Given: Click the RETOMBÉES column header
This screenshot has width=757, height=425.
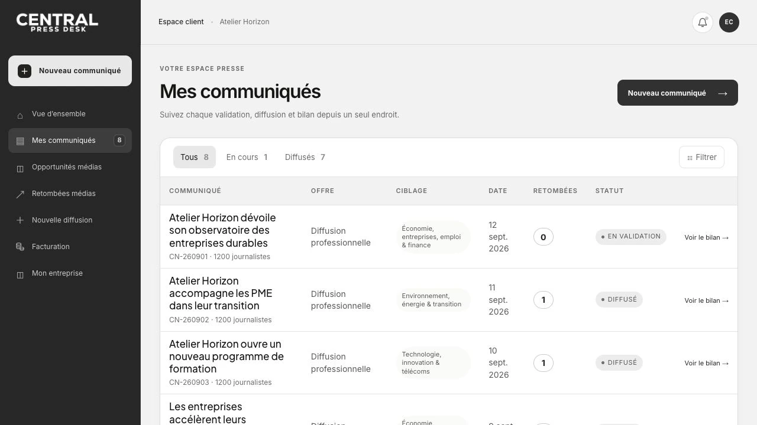Looking at the screenshot, I should click(x=555, y=191).
